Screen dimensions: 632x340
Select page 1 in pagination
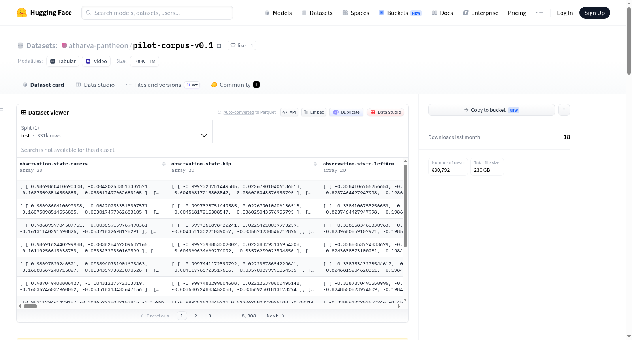click(182, 316)
